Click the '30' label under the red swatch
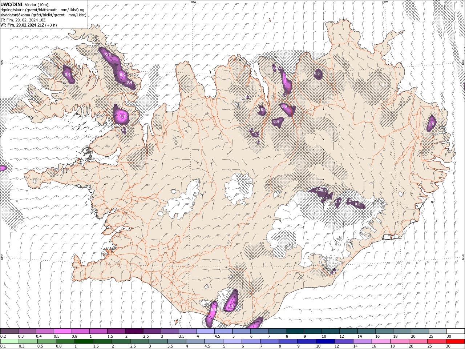The image size is (465, 349). 449,346
